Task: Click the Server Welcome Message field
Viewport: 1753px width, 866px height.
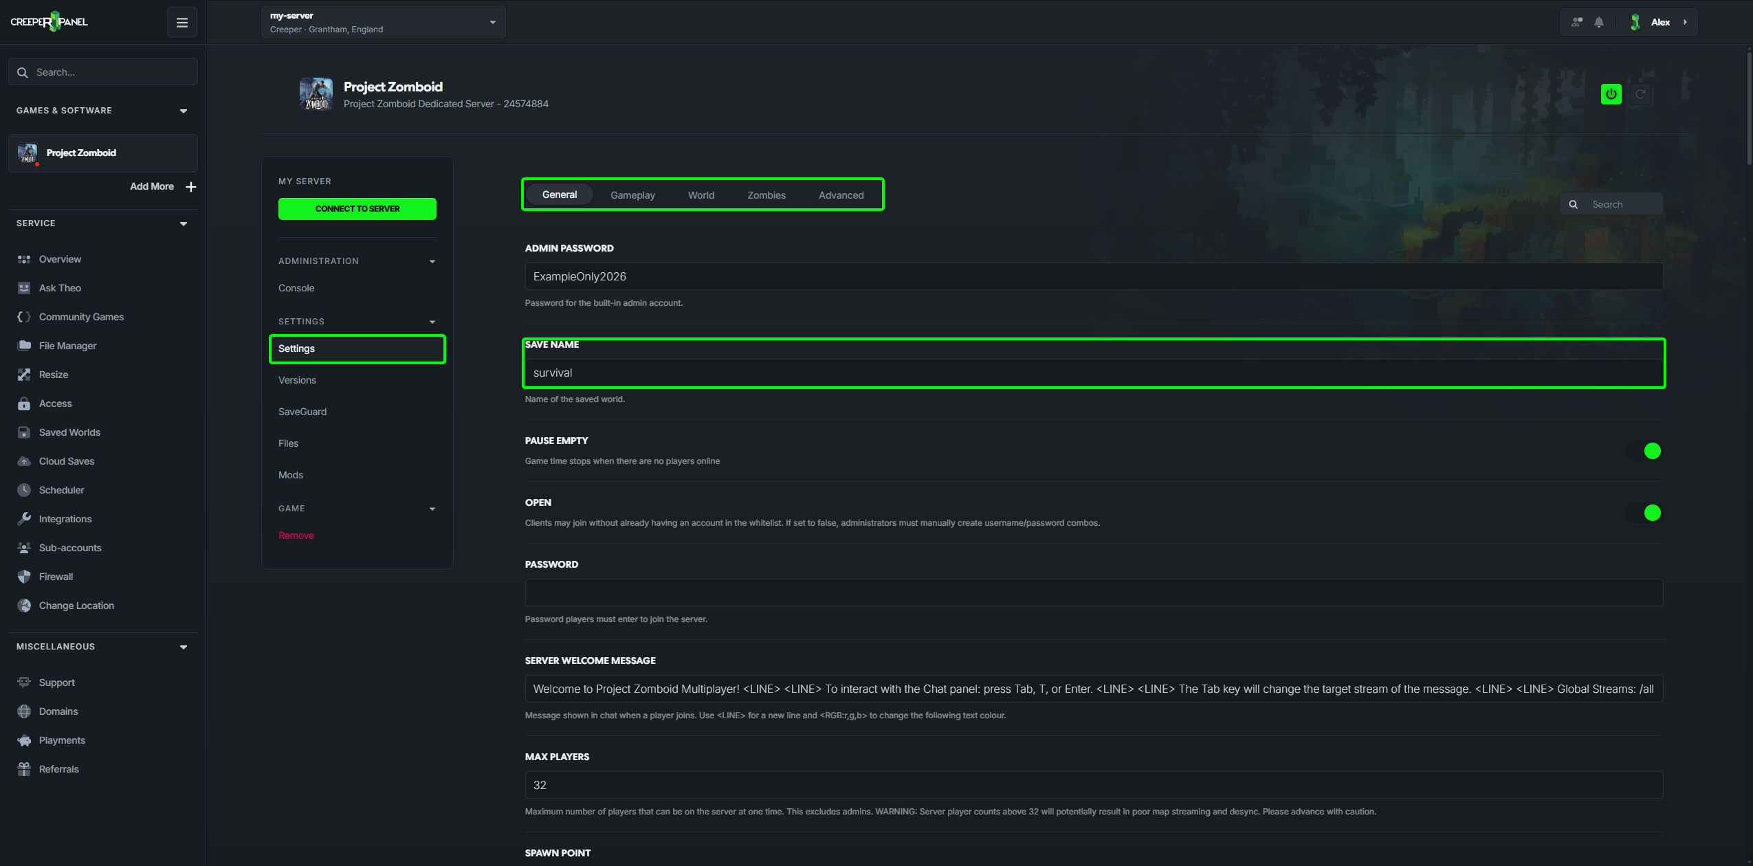Action: (x=1094, y=689)
